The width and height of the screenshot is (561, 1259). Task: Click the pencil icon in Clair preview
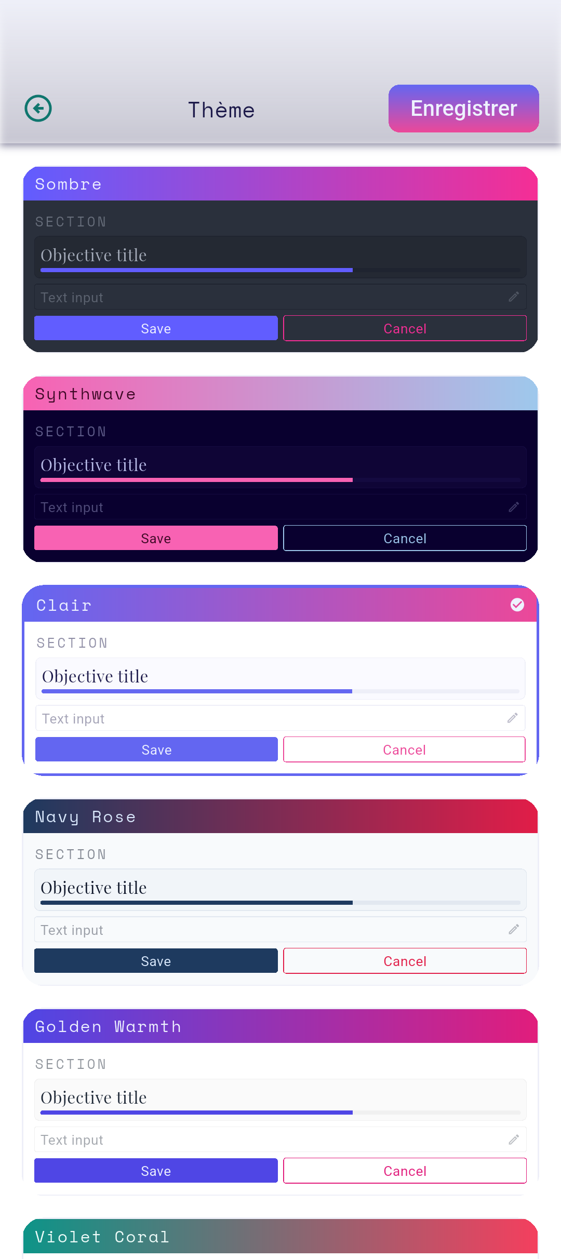coord(513,718)
